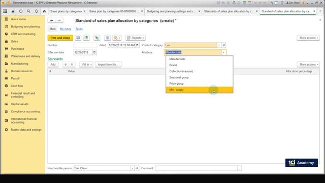Click into the Effective date field
This screenshot has width=325, height=183.
click(83, 52)
